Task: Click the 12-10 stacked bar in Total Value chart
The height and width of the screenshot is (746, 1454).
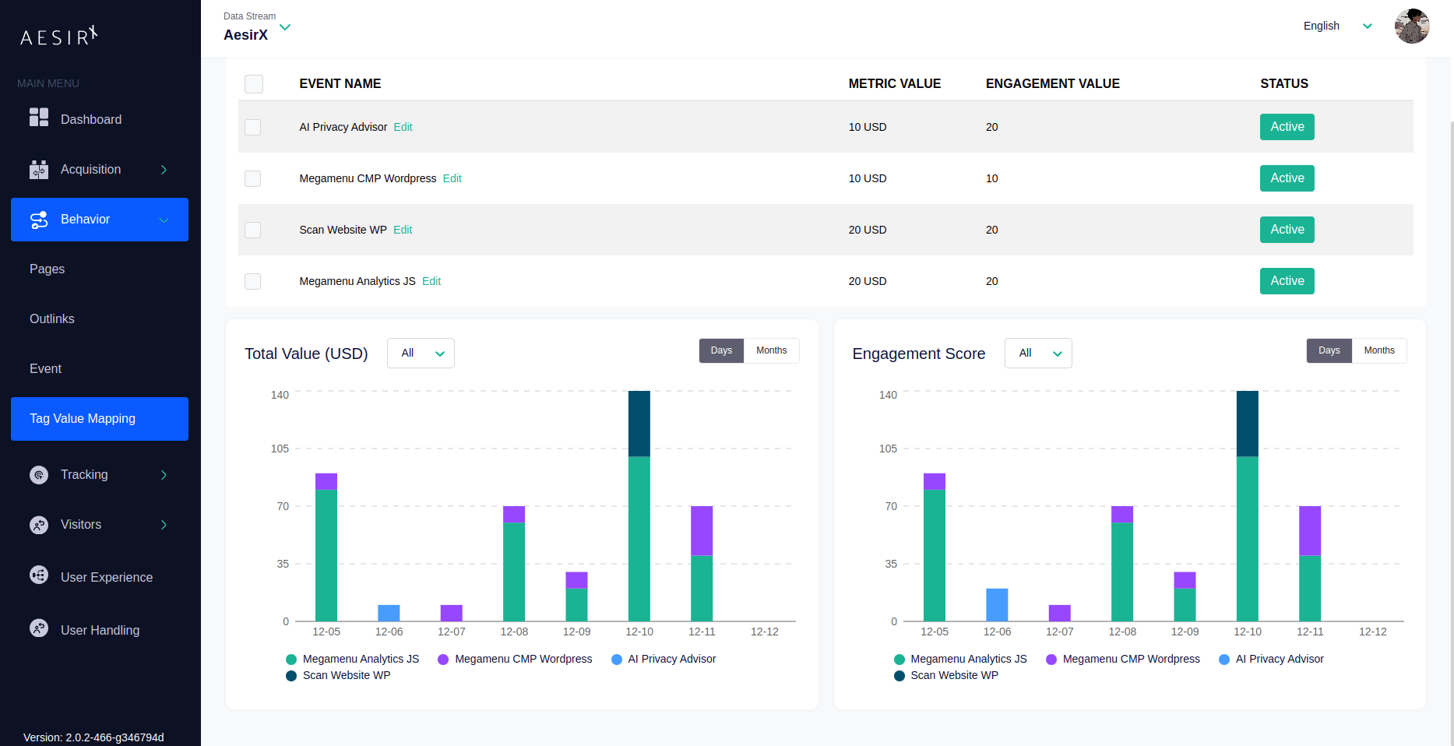Action: point(639,506)
